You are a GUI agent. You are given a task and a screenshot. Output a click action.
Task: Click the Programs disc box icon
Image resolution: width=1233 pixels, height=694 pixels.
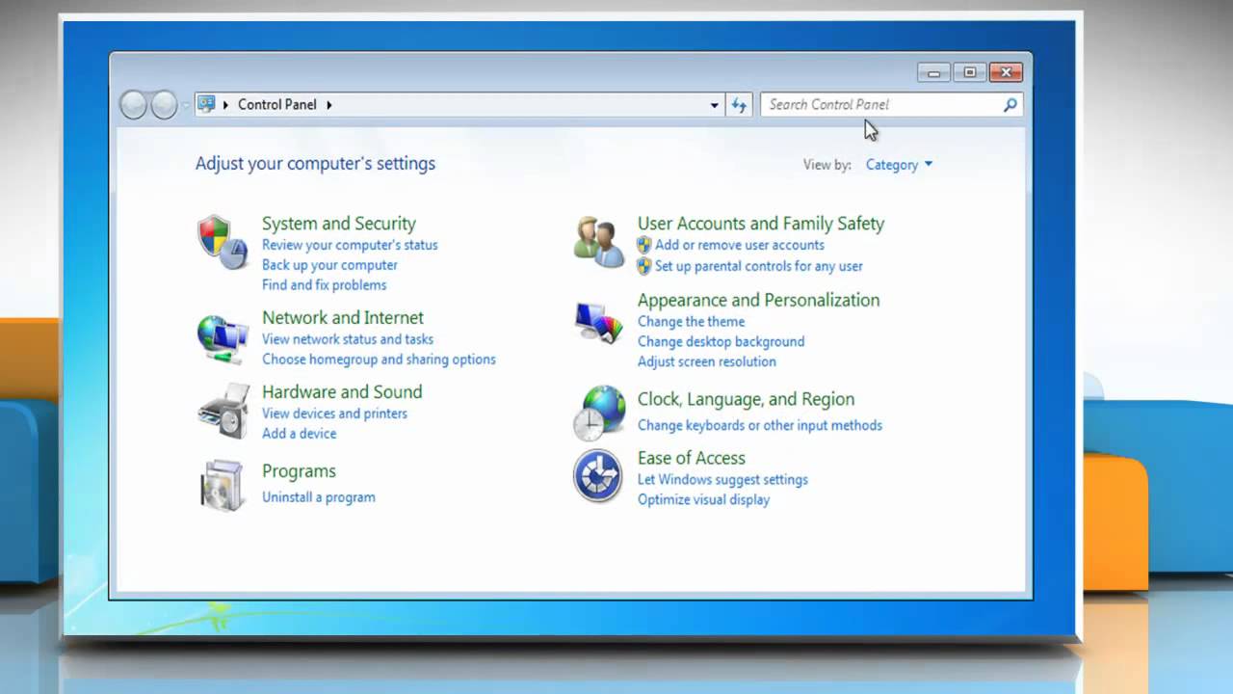pyautogui.click(x=223, y=485)
